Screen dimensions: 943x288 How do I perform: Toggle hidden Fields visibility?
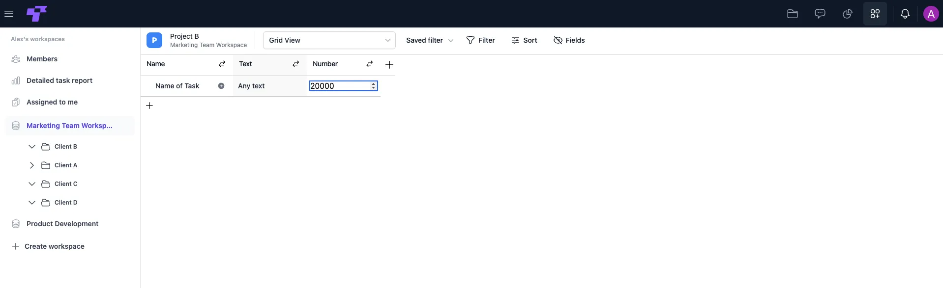(569, 40)
